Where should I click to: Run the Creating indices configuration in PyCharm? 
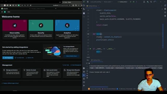point(130,2)
